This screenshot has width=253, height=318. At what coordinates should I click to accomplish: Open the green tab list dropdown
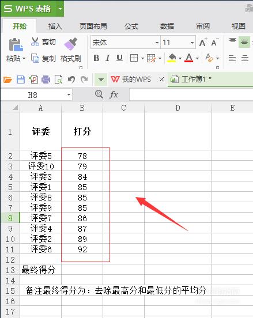(101, 79)
